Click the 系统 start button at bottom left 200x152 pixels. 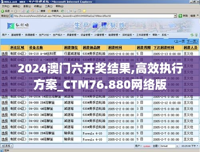(x=7, y=146)
